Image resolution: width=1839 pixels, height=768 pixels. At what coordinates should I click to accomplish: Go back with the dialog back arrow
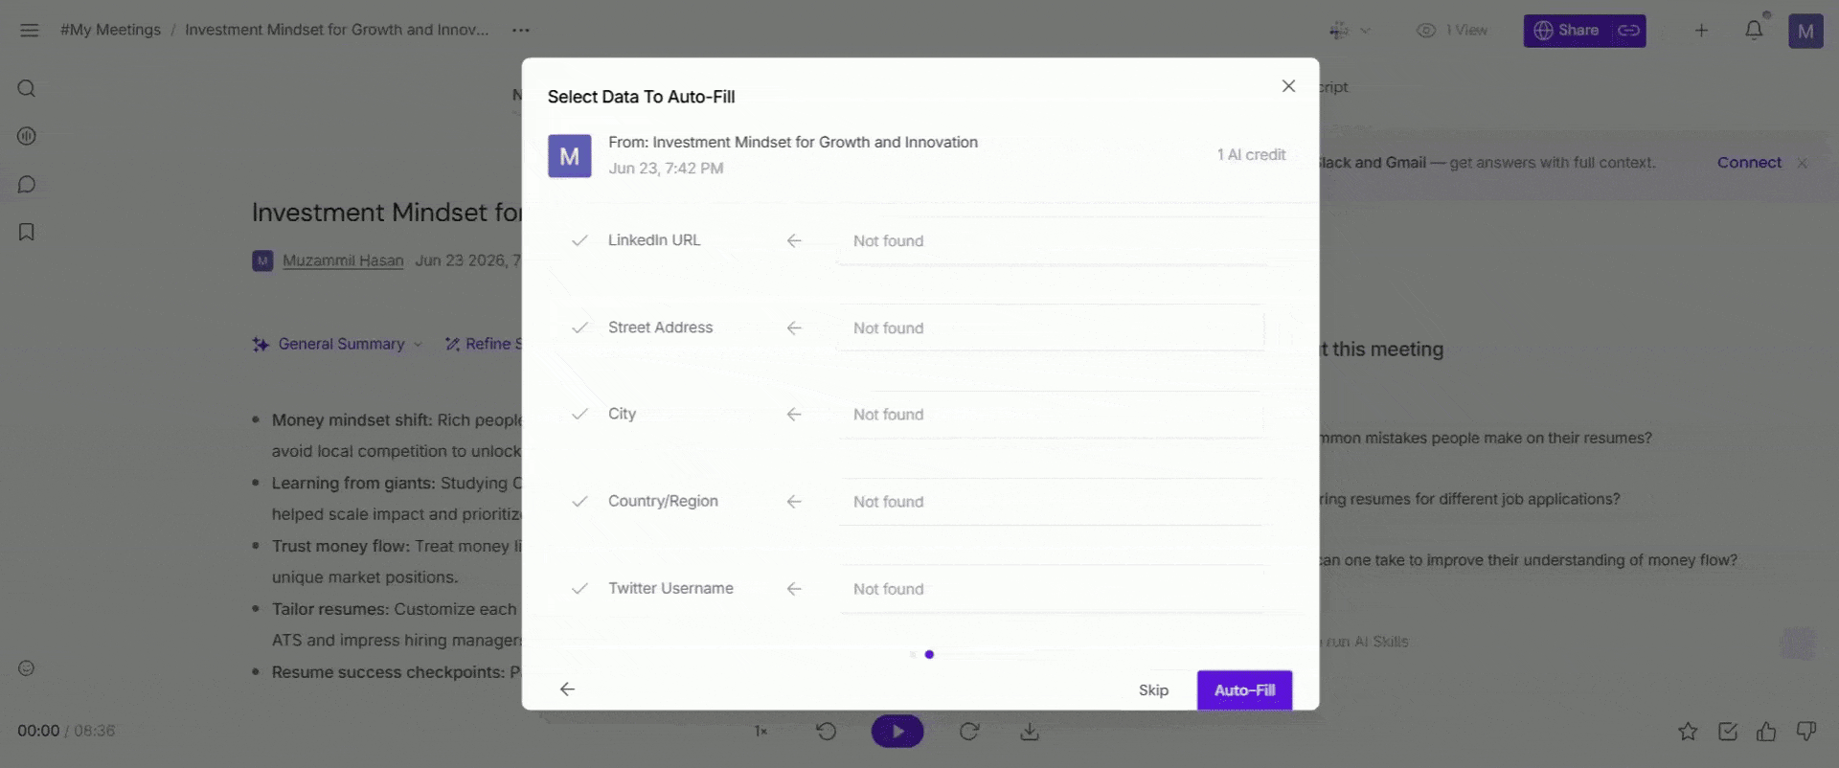[x=567, y=689]
